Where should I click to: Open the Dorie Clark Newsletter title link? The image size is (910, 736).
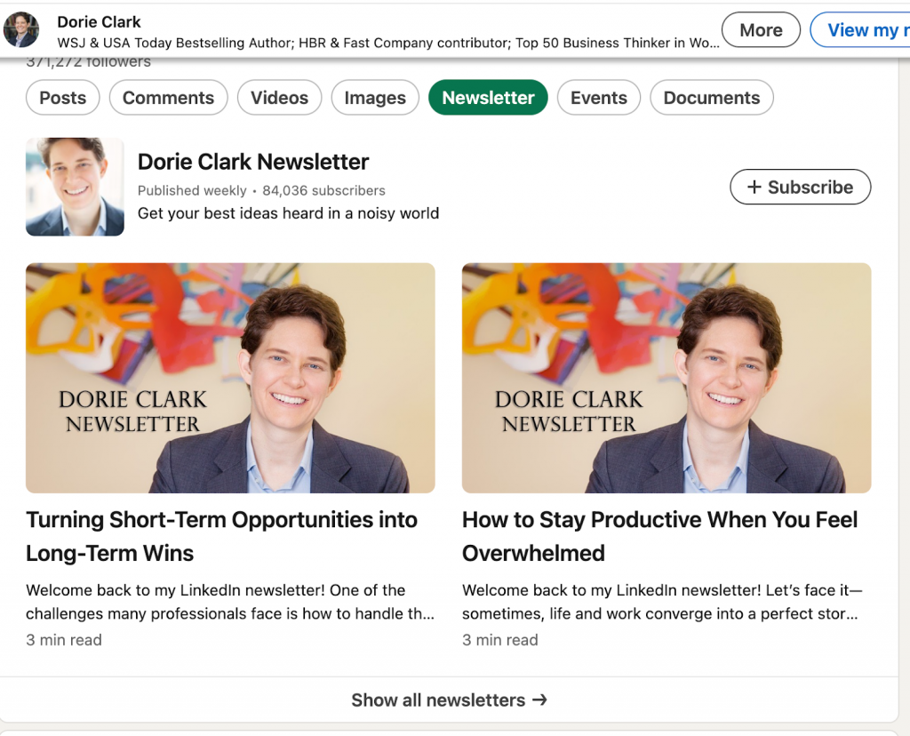tap(253, 162)
